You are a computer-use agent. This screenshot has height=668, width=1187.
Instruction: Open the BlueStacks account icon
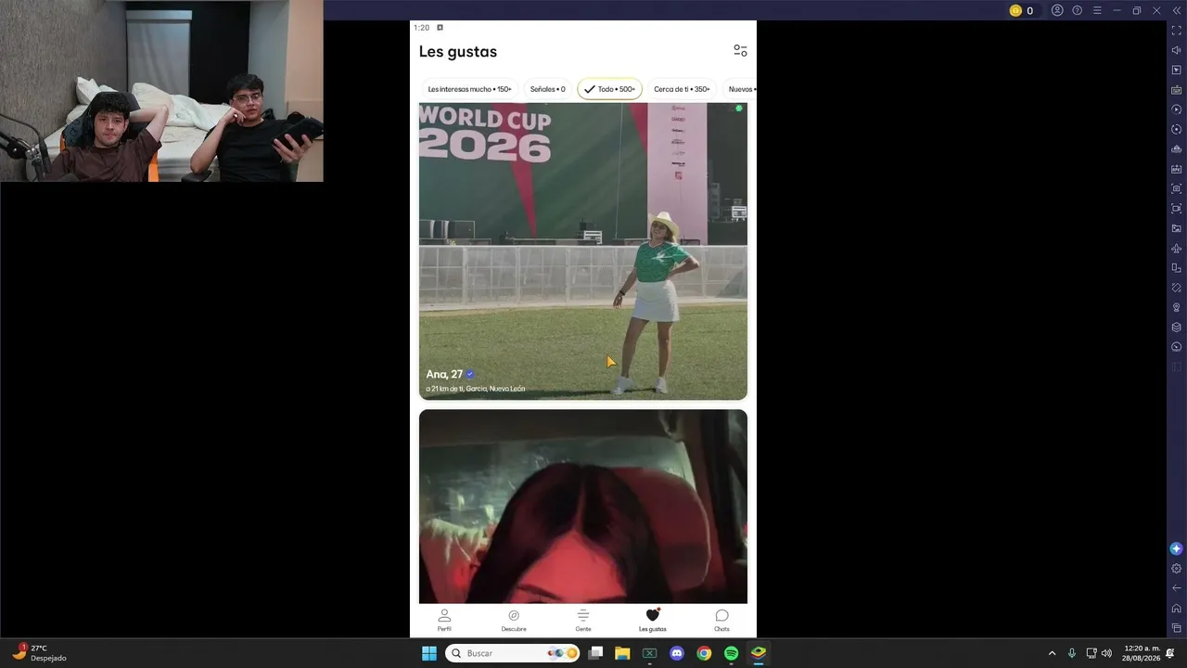click(x=1057, y=10)
